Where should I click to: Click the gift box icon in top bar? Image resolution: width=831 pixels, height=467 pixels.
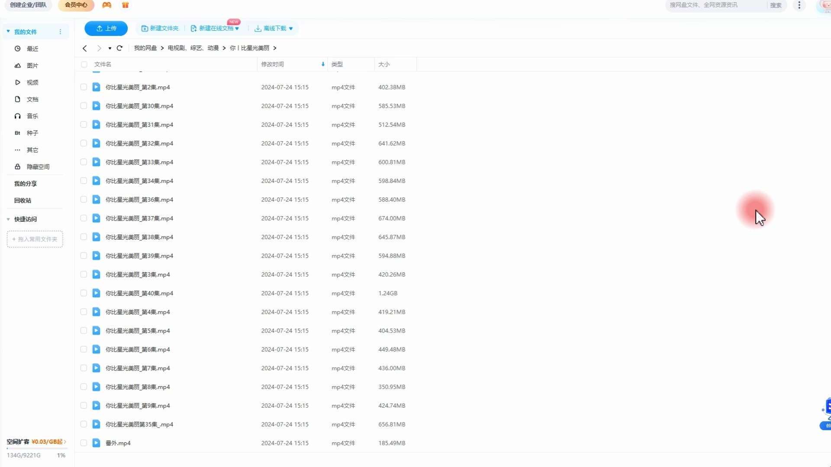126,5
